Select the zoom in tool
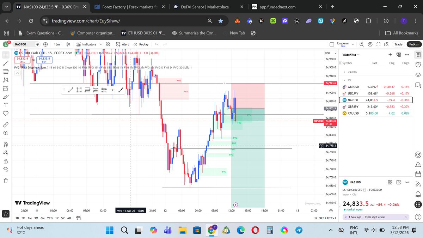This screenshot has height=238, width=423. [6, 133]
